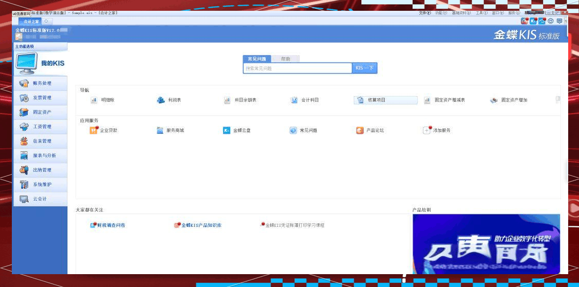The image size is (579, 287).
Task: Click the smiley face feedback icon
Action: tap(551, 21)
